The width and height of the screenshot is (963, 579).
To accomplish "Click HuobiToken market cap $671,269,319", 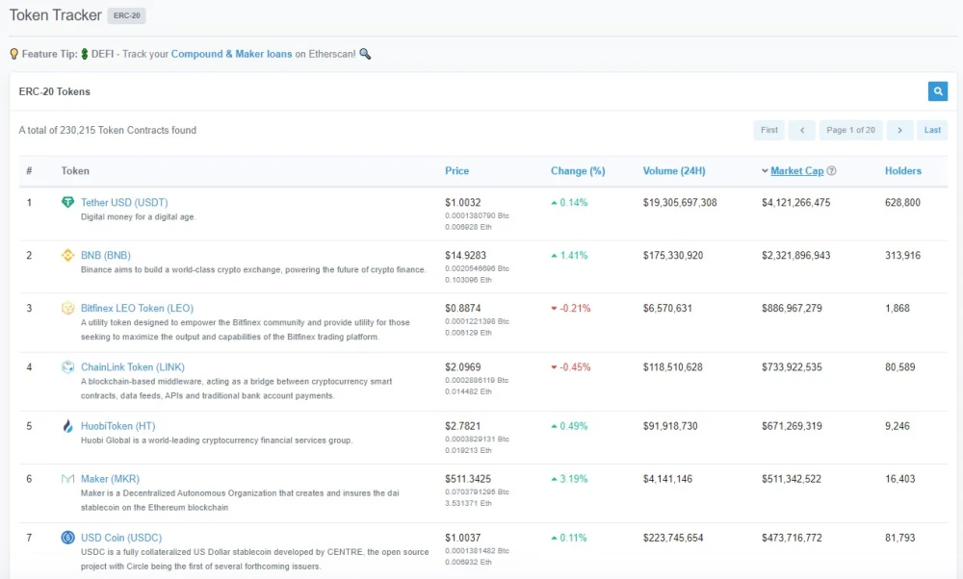I will tap(792, 426).
